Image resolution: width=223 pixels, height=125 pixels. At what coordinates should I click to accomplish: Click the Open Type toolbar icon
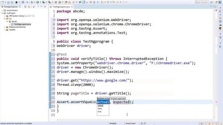[x=66, y=2]
